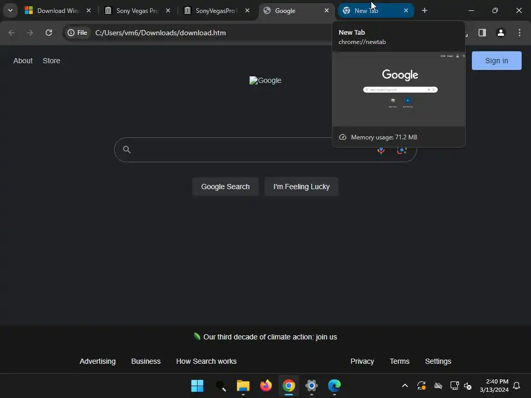
Task: Switch to the Download Win tab
Action: click(58, 10)
